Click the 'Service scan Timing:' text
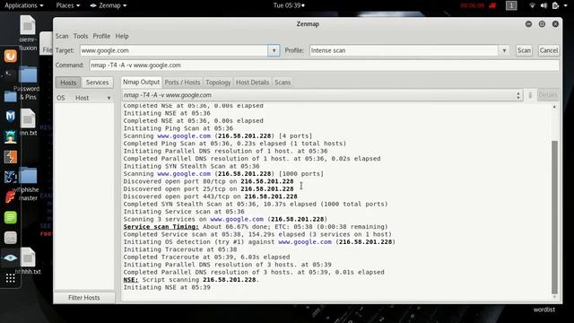Screen dimensions: 574x323 pyautogui.click(x=161, y=227)
